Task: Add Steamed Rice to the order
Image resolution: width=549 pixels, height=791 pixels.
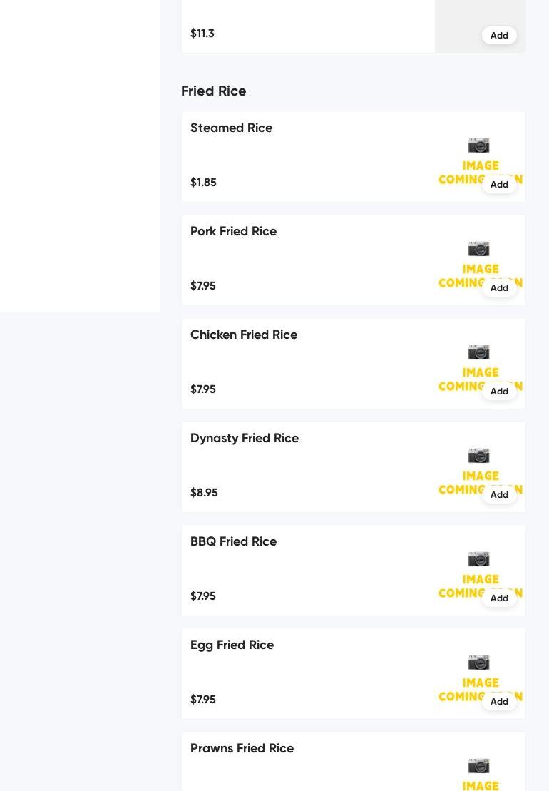Action: coord(499,185)
